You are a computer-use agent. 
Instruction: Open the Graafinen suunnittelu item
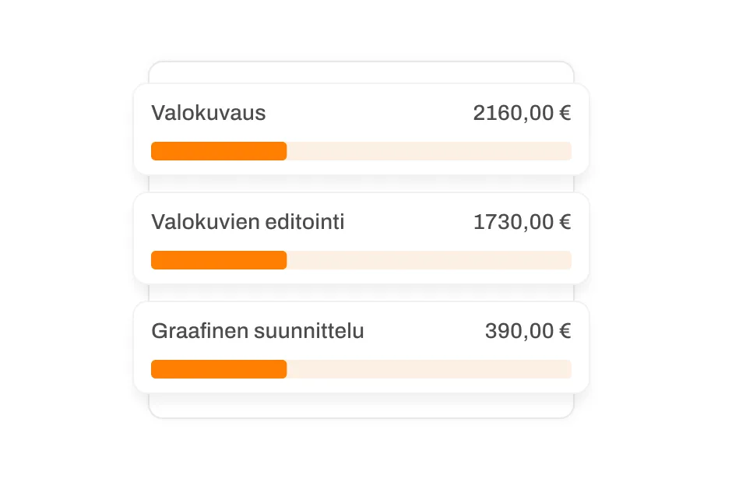(362, 347)
